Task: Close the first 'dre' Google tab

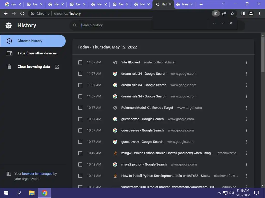Action: pyautogui.click(x=20, y=4)
